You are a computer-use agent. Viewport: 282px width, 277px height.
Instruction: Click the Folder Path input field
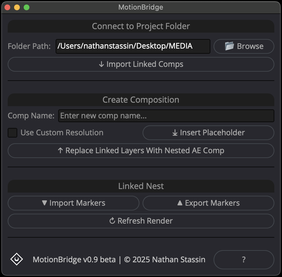pyautogui.click(x=133, y=46)
